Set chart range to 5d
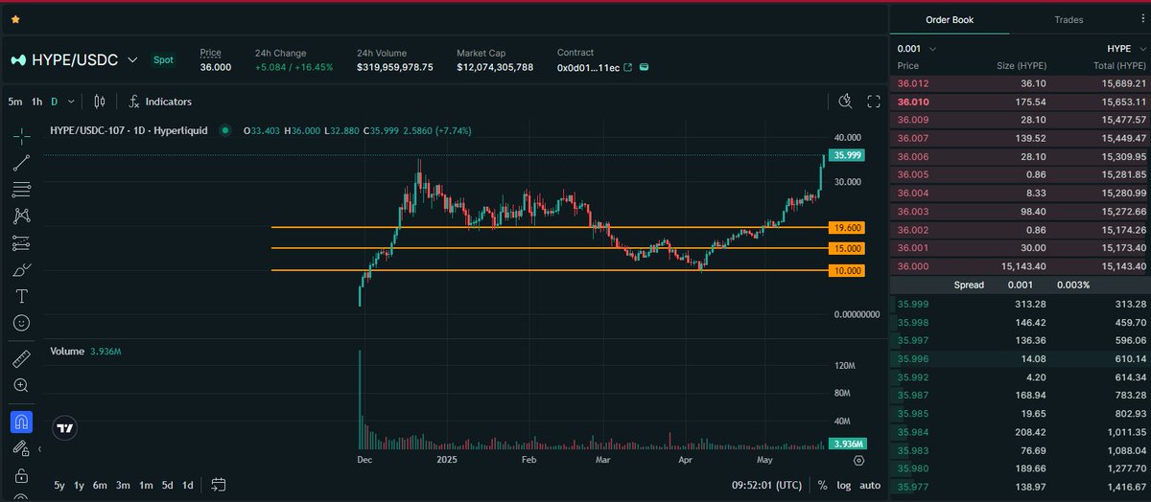1151x502 pixels. pos(167,485)
